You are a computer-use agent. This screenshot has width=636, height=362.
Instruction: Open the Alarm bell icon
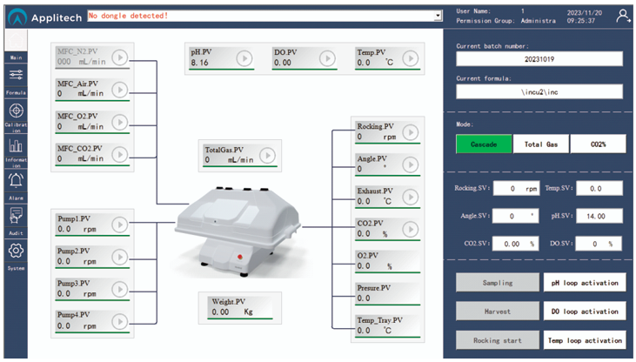(x=15, y=182)
